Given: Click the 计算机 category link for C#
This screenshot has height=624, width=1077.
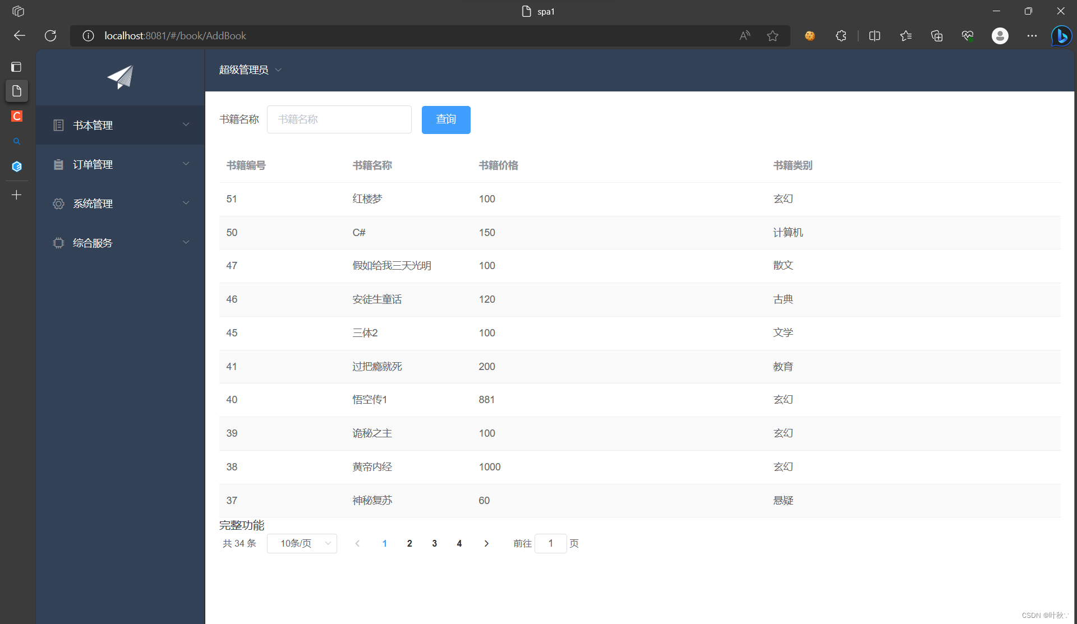Looking at the screenshot, I should pos(789,232).
